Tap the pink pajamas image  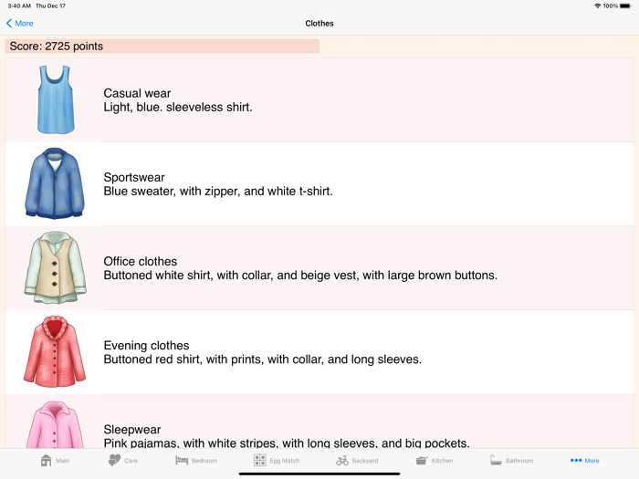click(x=55, y=424)
